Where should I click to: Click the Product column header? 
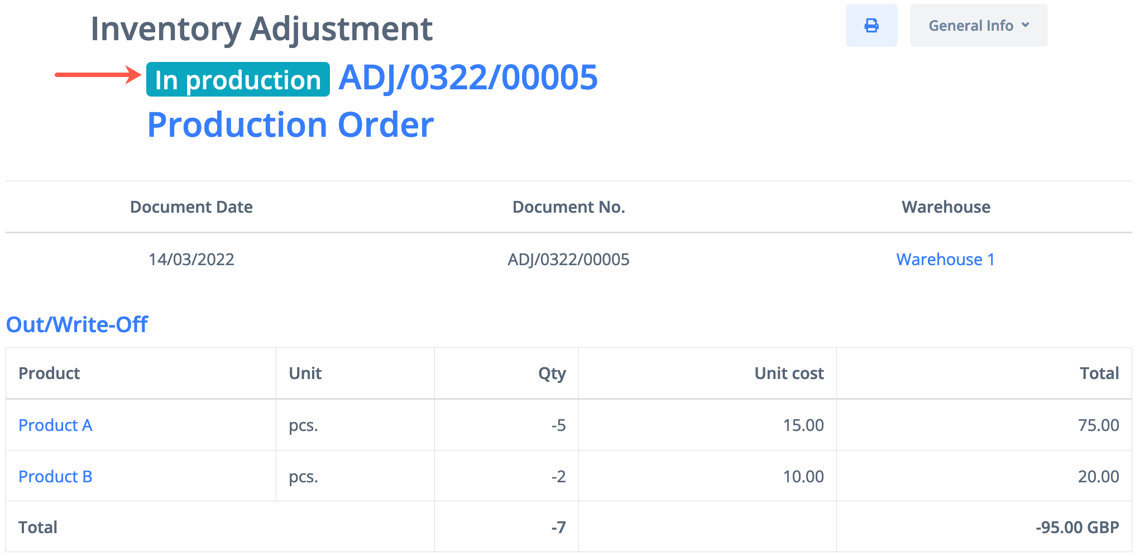pos(49,373)
